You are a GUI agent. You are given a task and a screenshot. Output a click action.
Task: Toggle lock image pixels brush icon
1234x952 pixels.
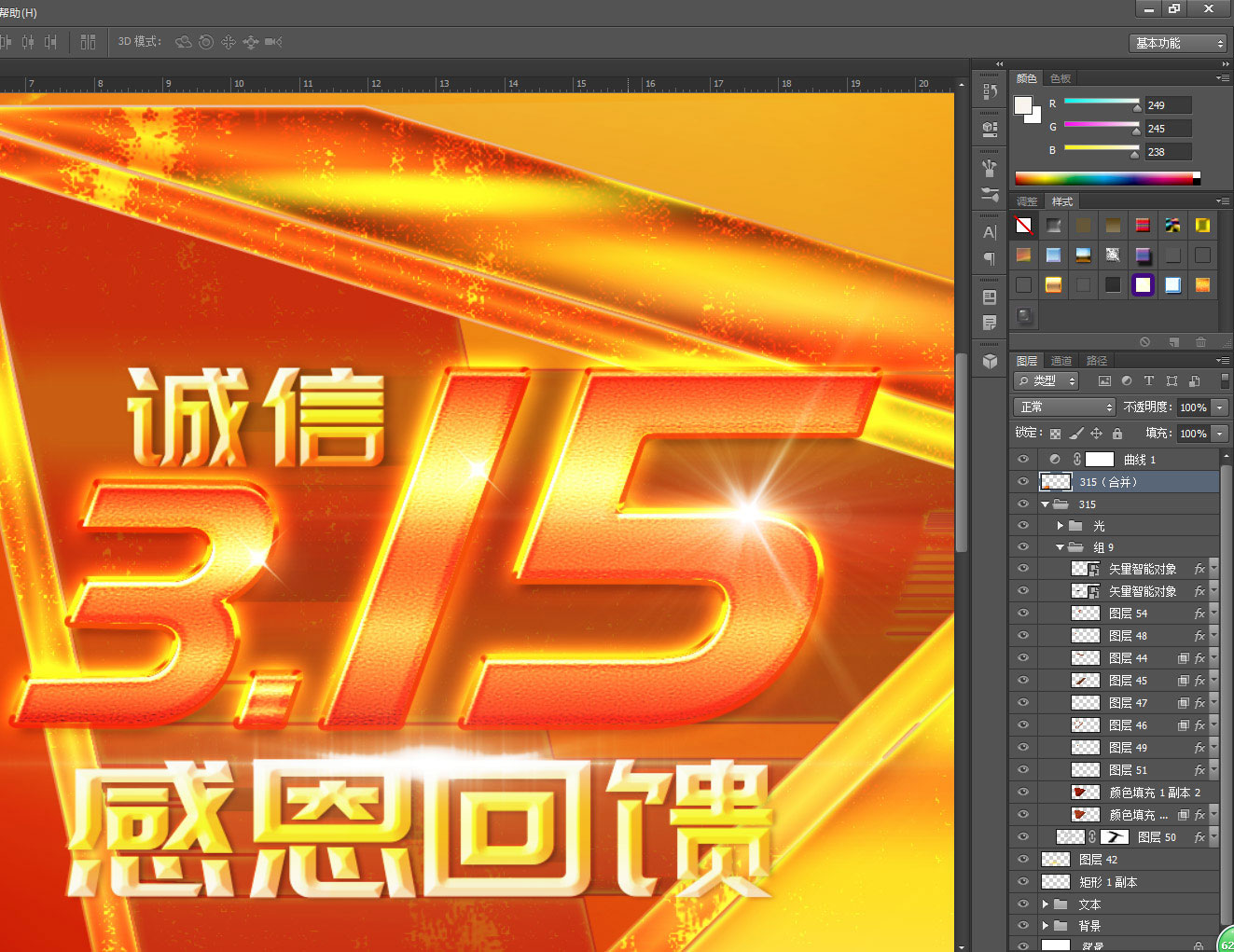(x=1075, y=434)
